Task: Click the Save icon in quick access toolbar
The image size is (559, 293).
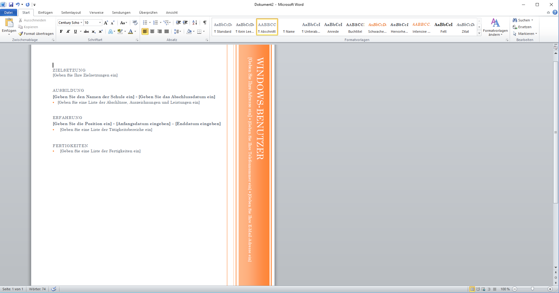Action: click(11, 5)
